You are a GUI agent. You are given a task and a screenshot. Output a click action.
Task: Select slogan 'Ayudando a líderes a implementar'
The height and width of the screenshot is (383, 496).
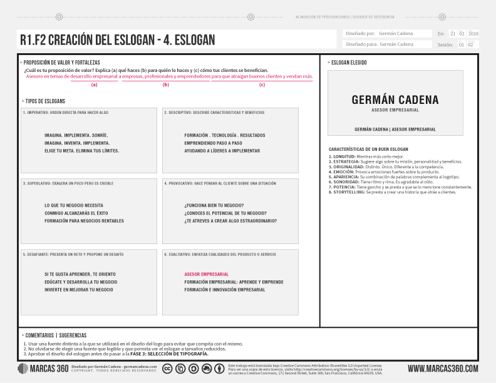point(222,151)
